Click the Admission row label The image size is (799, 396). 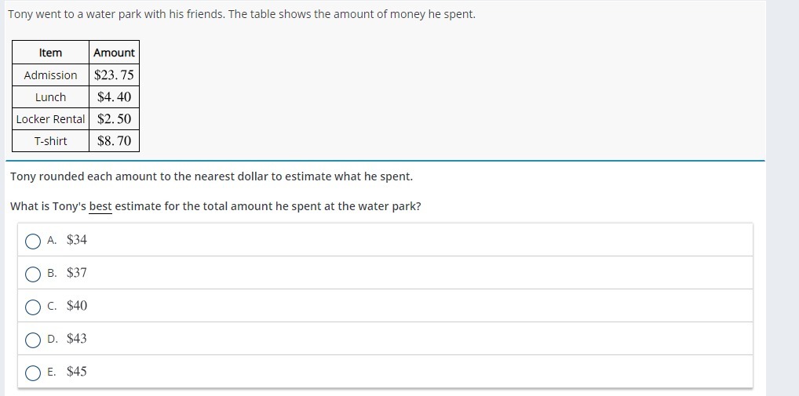click(50, 75)
